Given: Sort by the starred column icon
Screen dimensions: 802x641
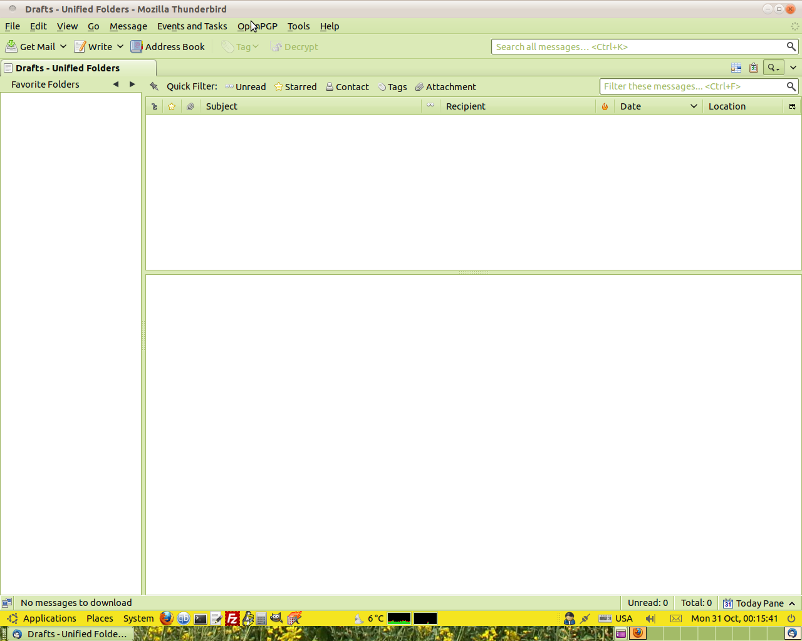Looking at the screenshot, I should pyautogui.click(x=172, y=106).
